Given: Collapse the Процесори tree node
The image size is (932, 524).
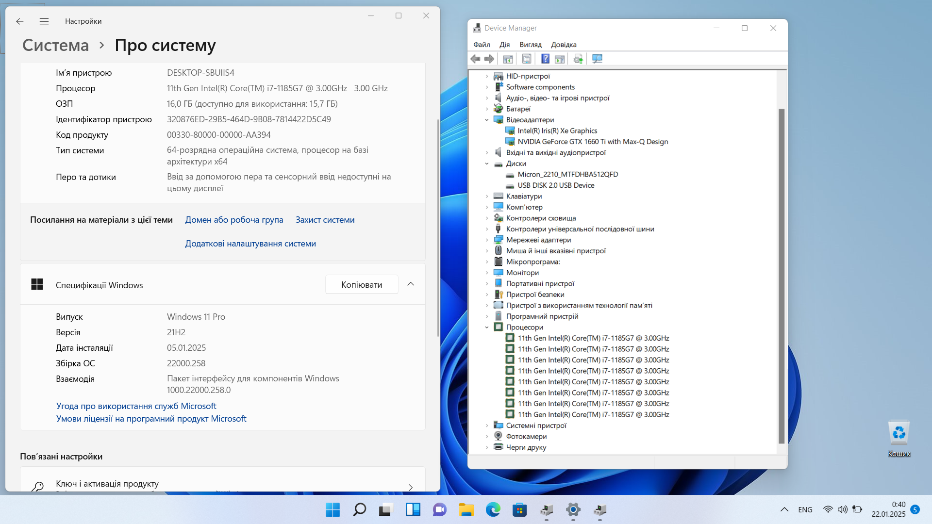Looking at the screenshot, I should pos(487,327).
